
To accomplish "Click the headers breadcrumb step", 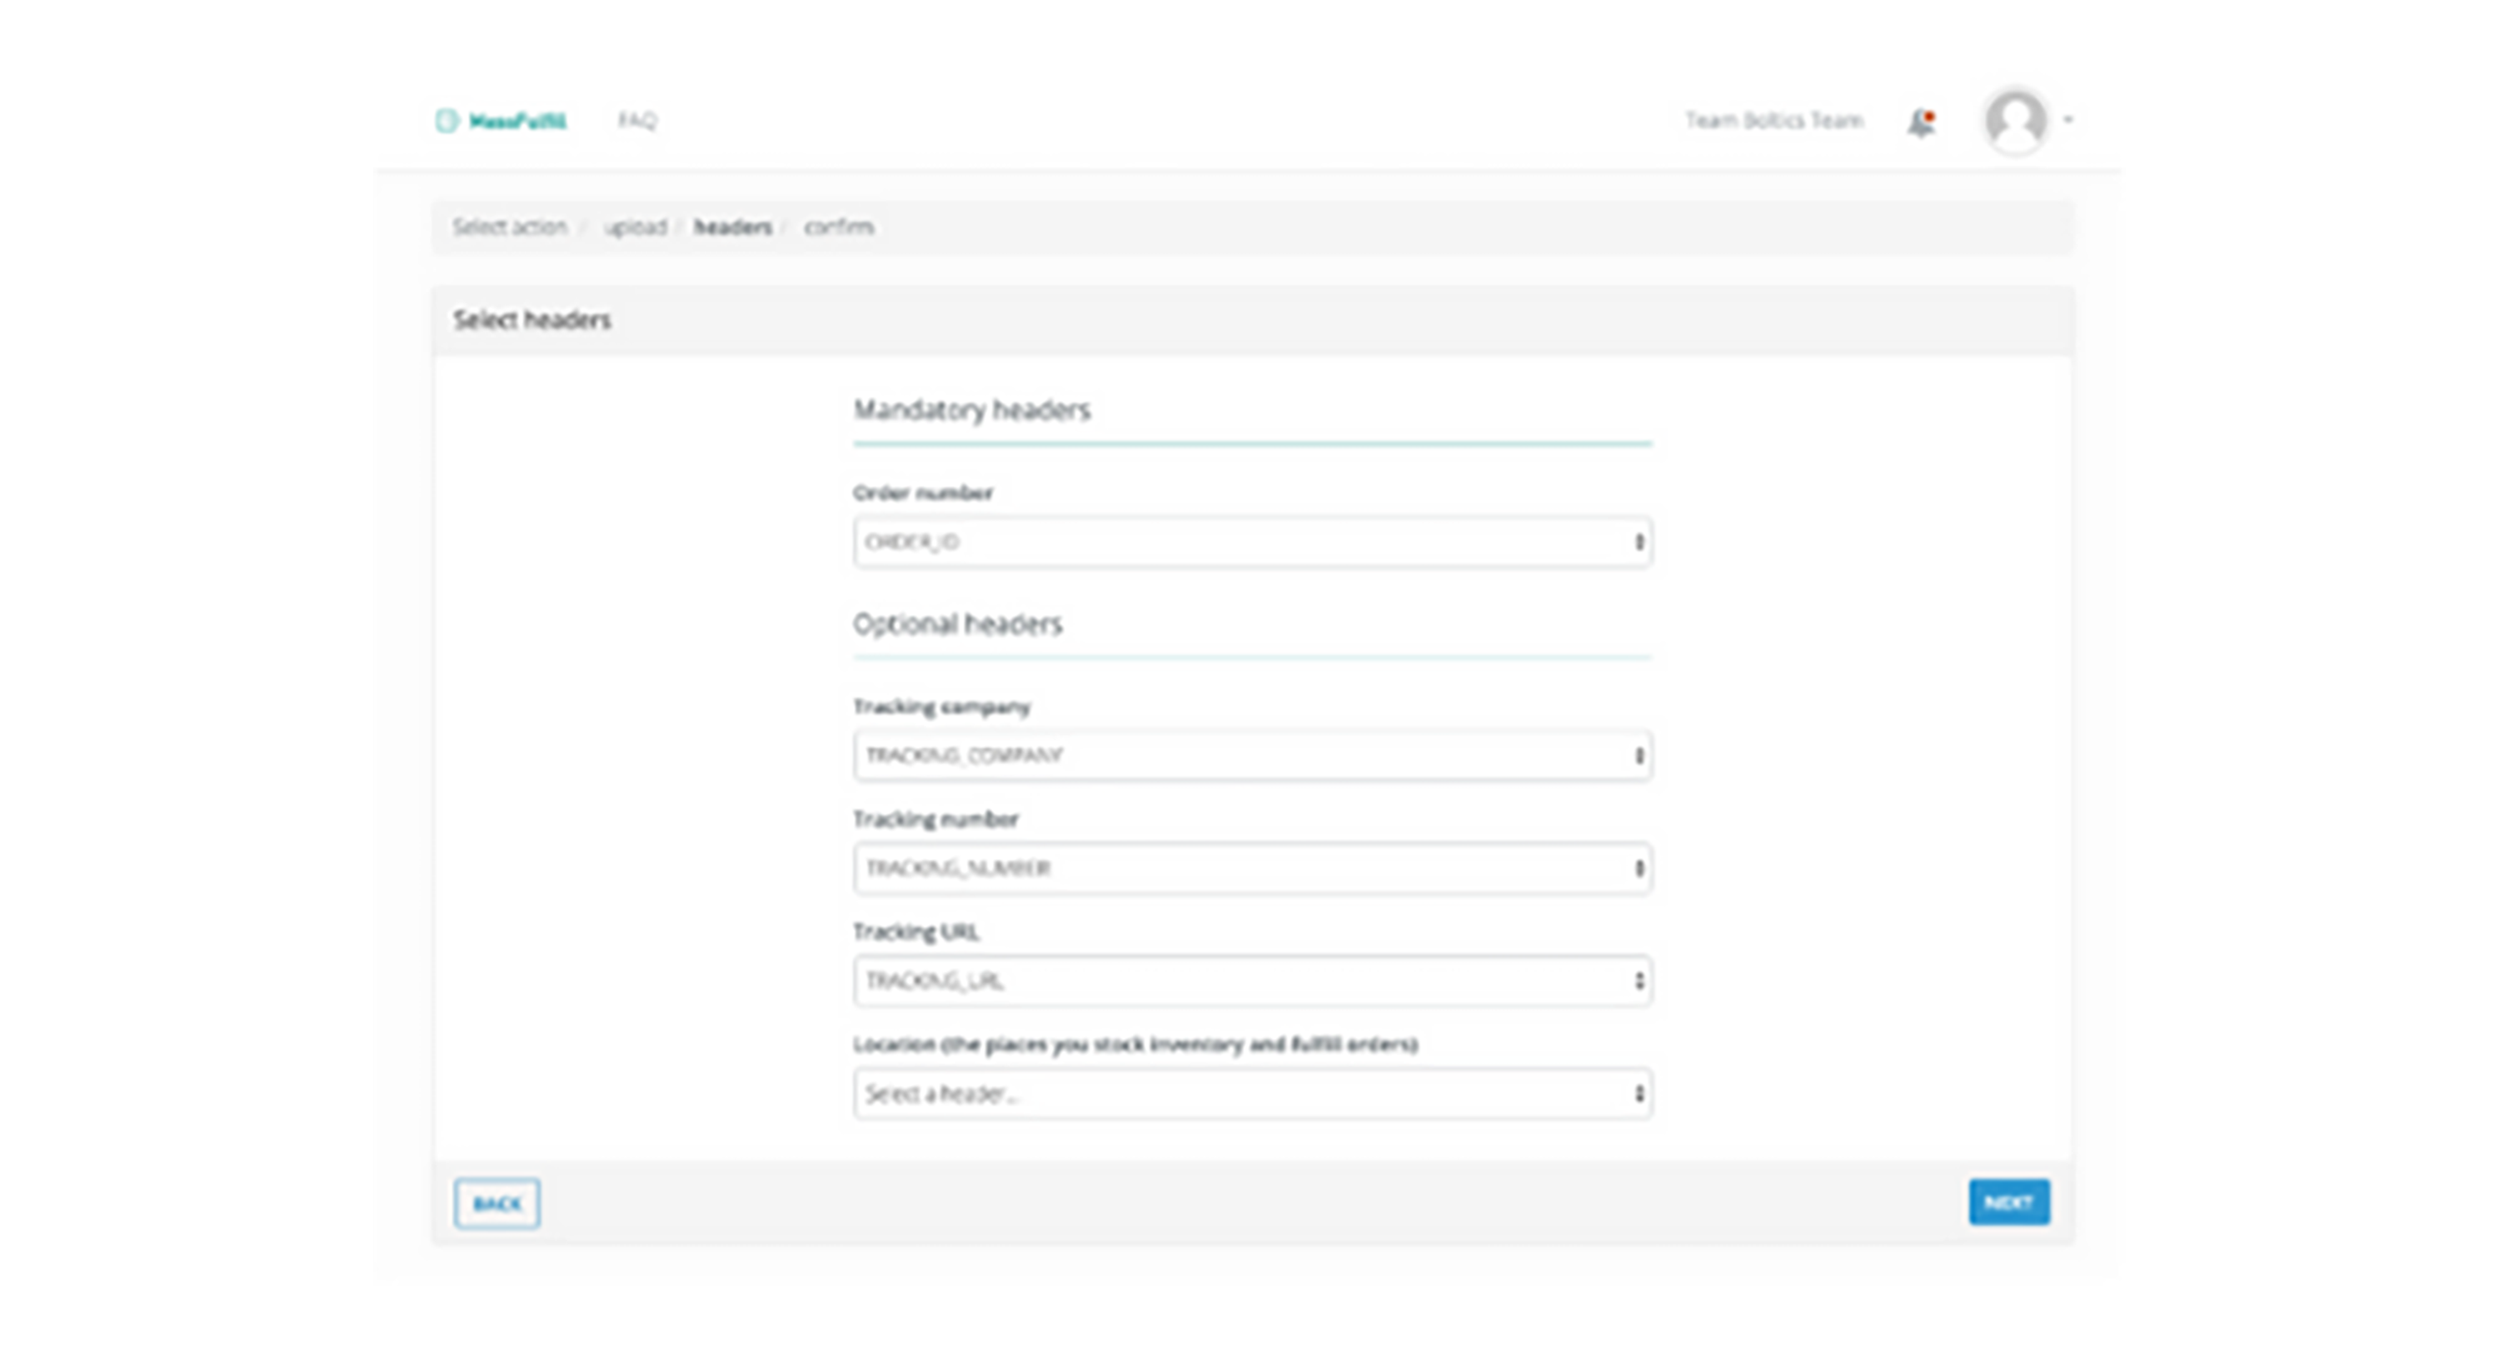I will point(732,227).
